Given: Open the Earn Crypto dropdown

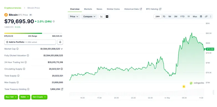Looking at the screenshot, I should point(39,97).
